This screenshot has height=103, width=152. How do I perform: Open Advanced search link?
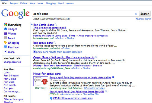point(143,19)
